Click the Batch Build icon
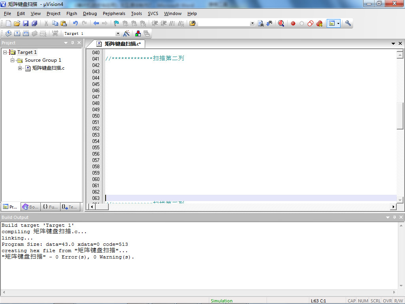The height and width of the screenshot is (304, 405). 35,33
